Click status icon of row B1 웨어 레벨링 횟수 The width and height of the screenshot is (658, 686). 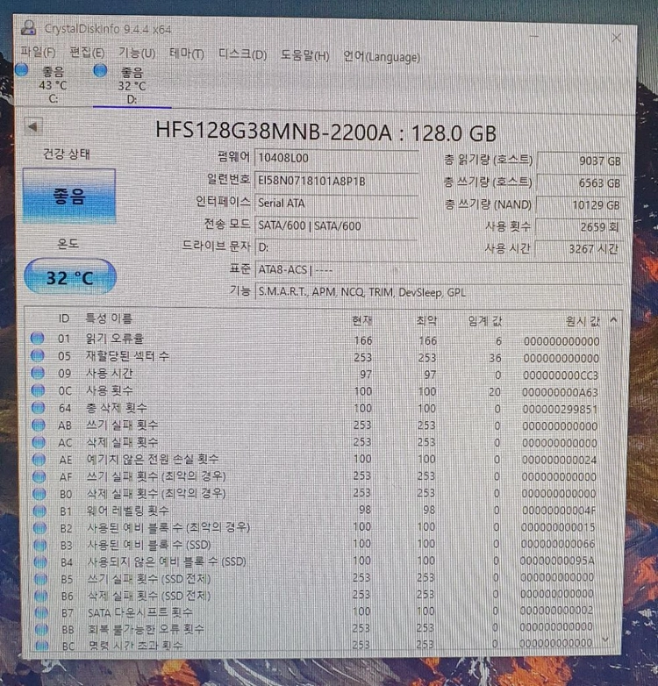tap(39, 511)
